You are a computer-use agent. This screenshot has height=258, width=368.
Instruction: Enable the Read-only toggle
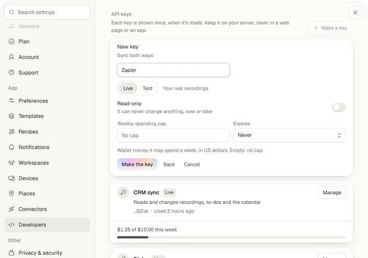[x=339, y=108]
